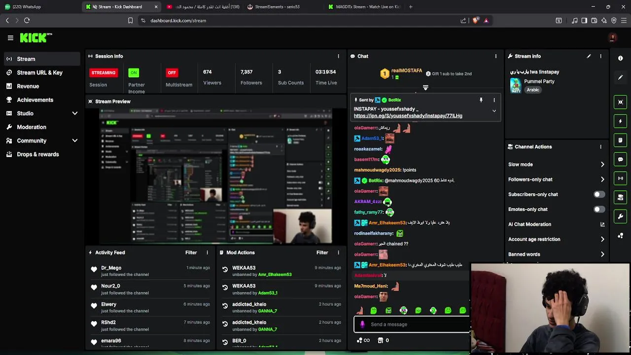Click the three-circles icon in the right rail
Screen dimensions: 631x355
click(620, 236)
